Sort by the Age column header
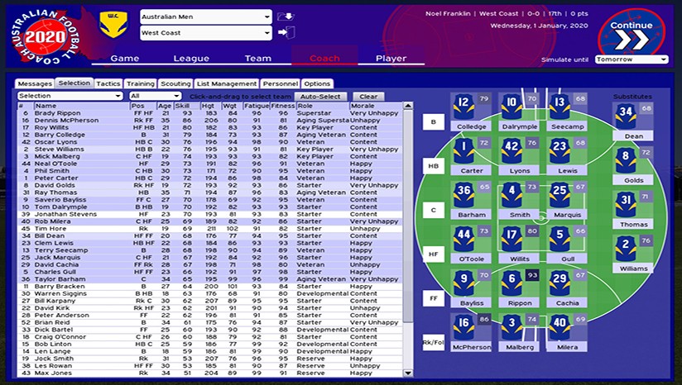Screen dimensions: 682x385 click(x=165, y=106)
